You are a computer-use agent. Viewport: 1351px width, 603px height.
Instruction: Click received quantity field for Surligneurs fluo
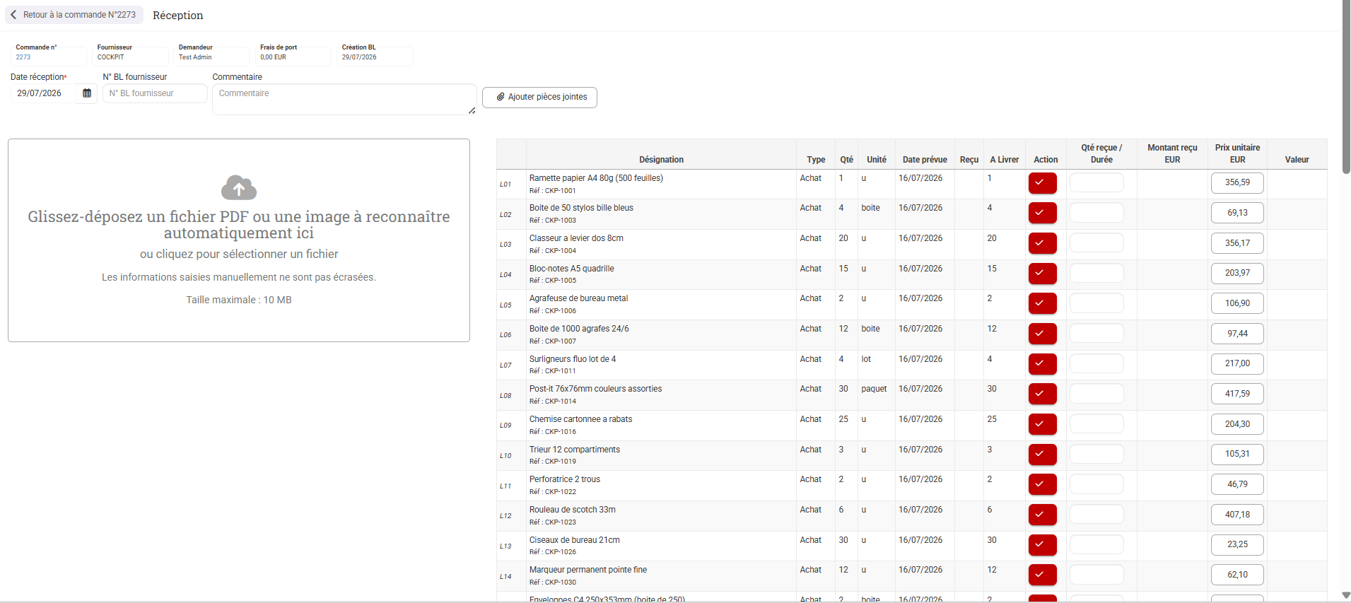coord(1096,363)
